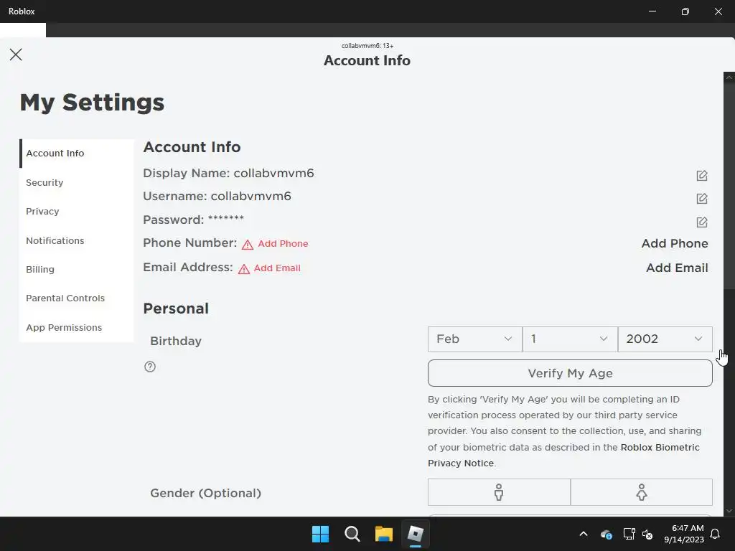Click the right-side Add Phone button
The image size is (735, 551).
pos(675,243)
